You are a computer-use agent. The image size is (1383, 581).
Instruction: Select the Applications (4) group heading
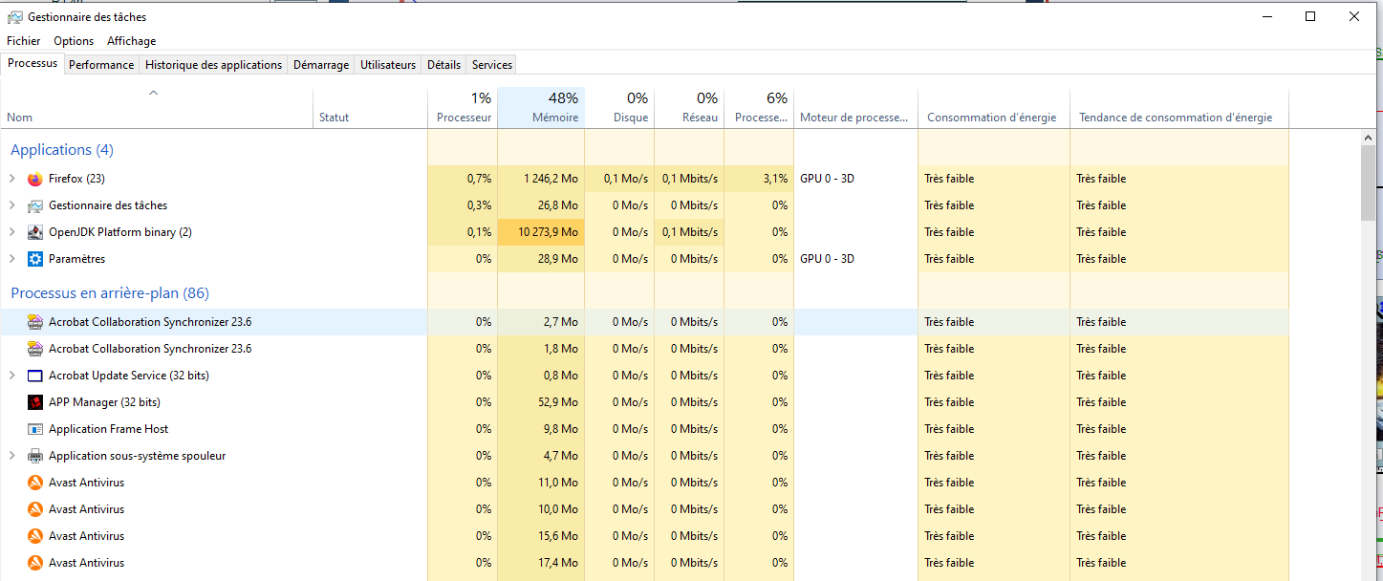pos(62,150)
